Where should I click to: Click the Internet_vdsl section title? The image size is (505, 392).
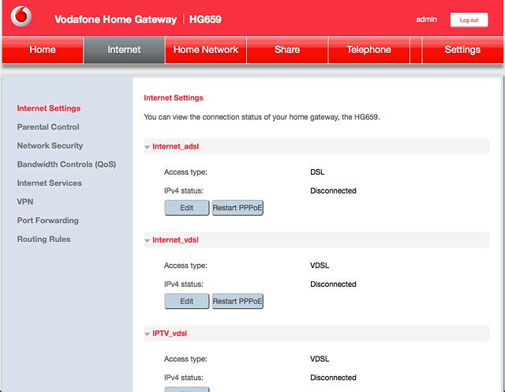(175, 240)
